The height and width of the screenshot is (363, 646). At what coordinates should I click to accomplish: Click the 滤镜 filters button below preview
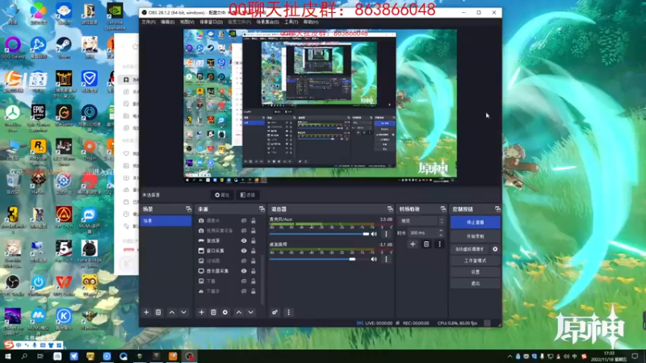(x=248, y=195)
